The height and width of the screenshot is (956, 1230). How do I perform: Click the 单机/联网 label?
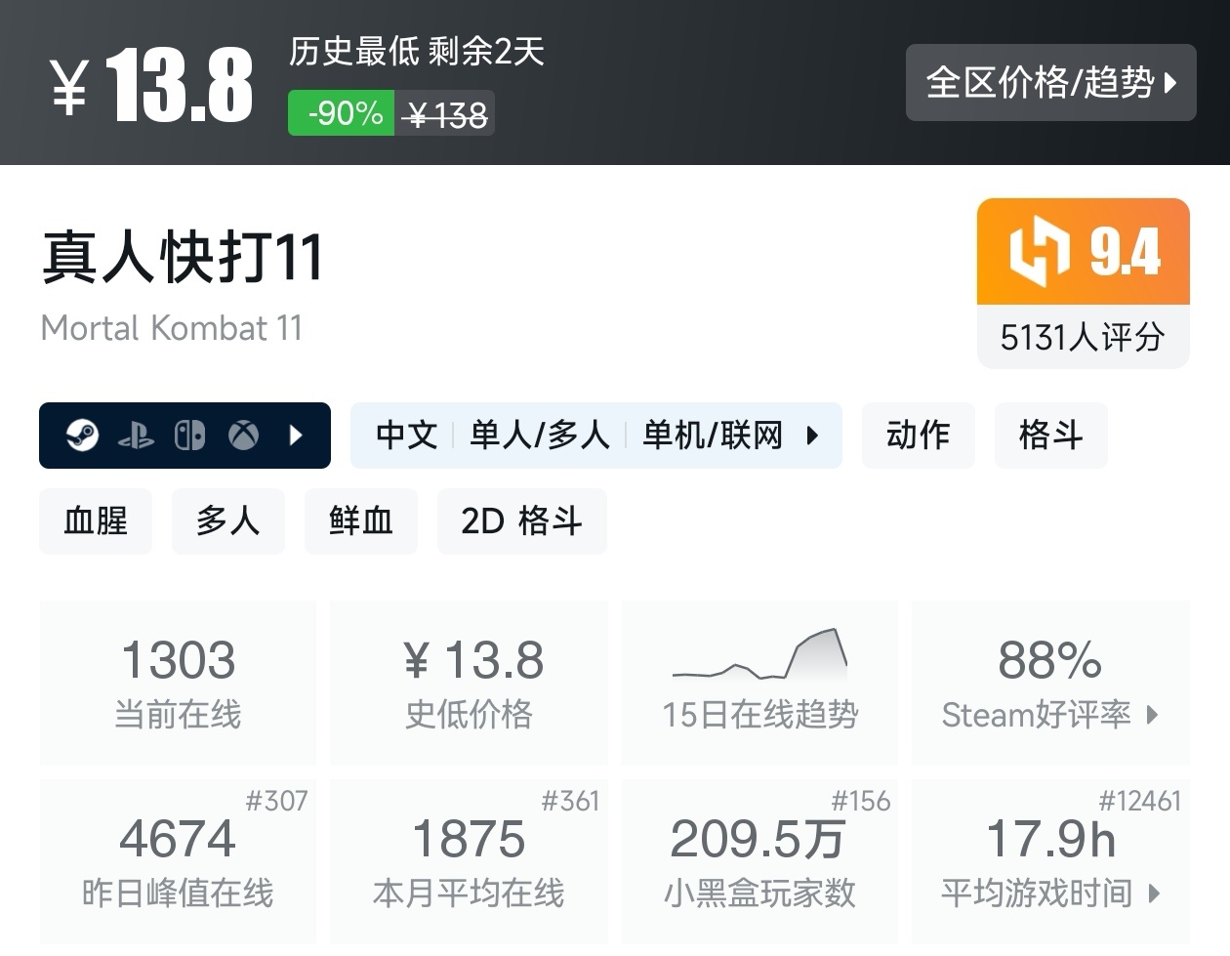pyautogui.click(x=713, y=436)
